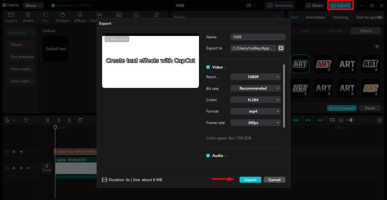Click the Shortcuts button
The height and width of the screenshot is (200, 387).
click(280, 5)
